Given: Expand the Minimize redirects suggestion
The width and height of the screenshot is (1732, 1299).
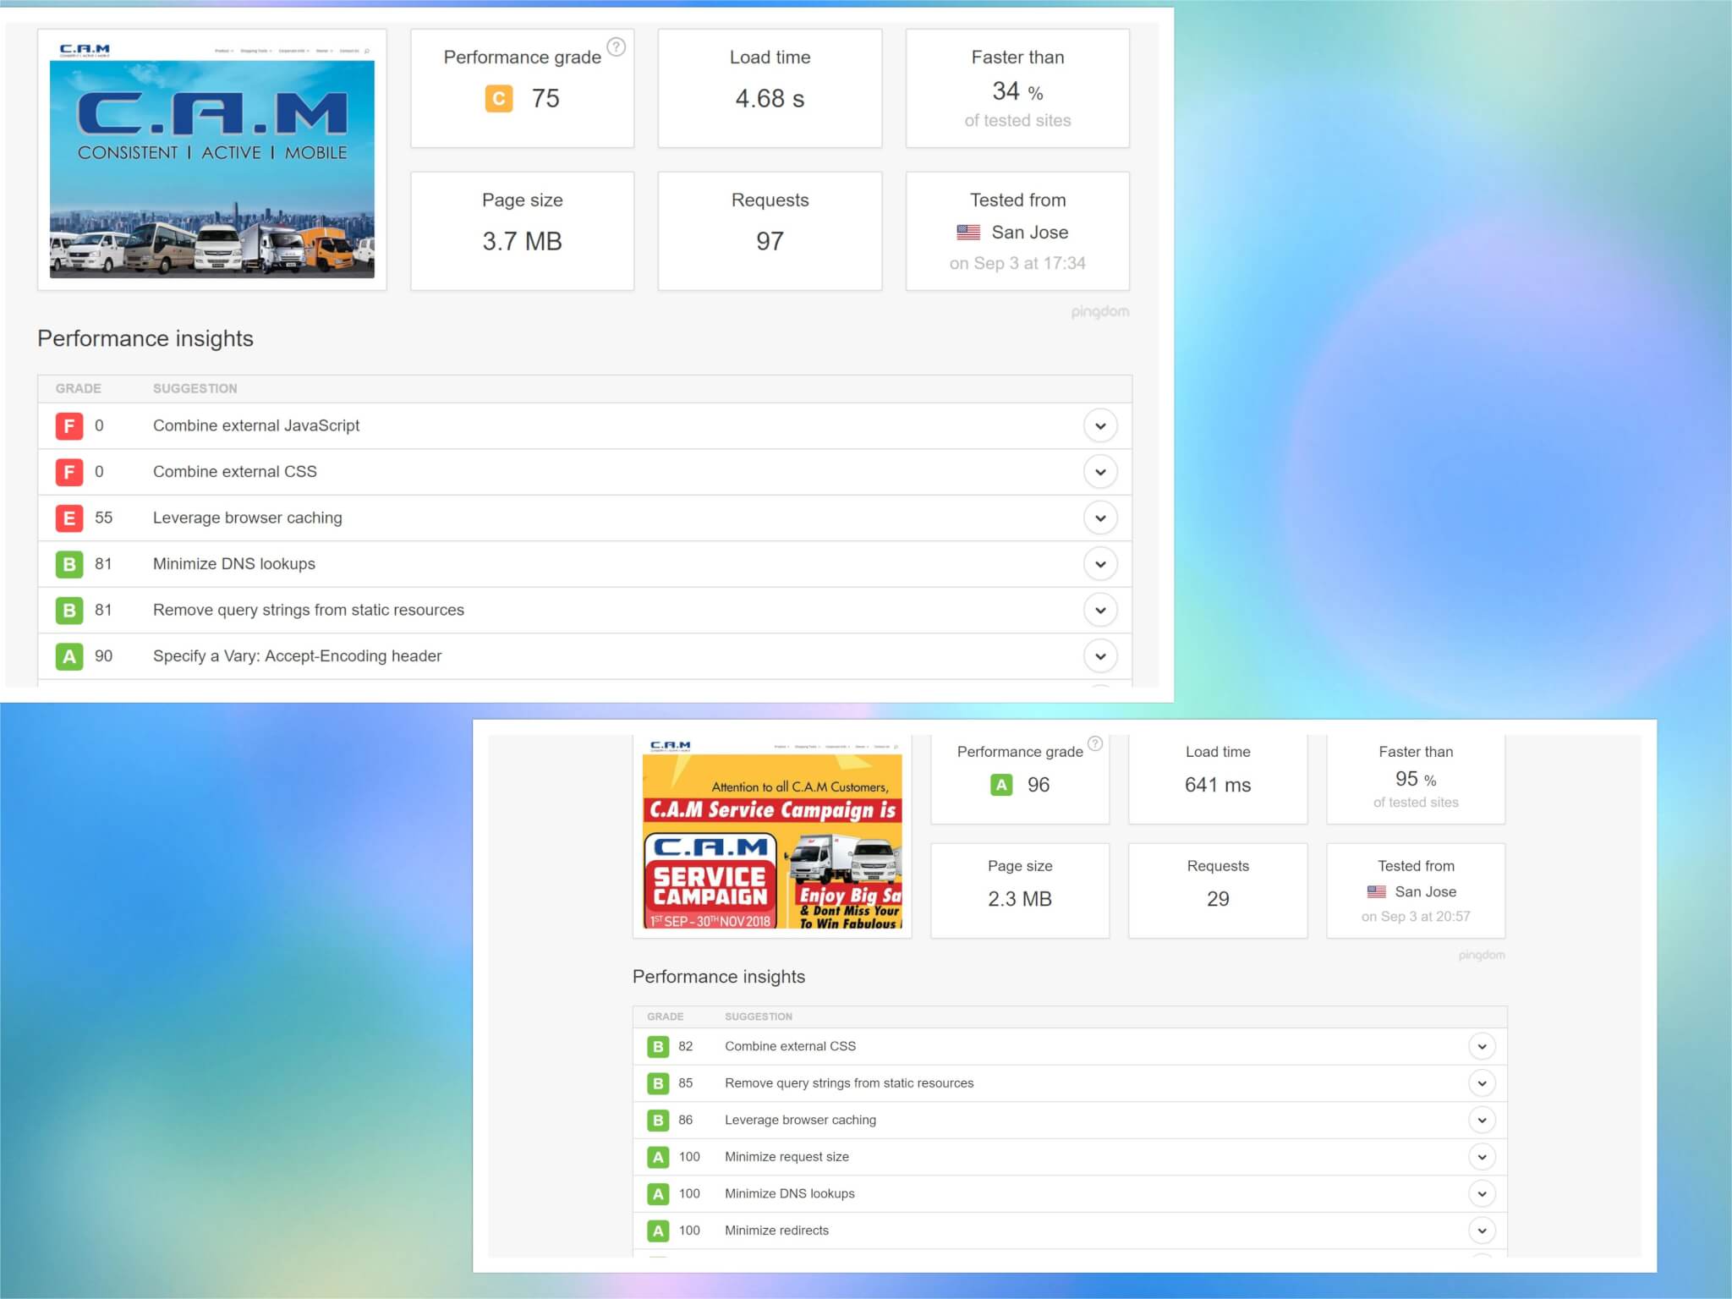Looking at the screenshot, I should coord(1482,1230).
